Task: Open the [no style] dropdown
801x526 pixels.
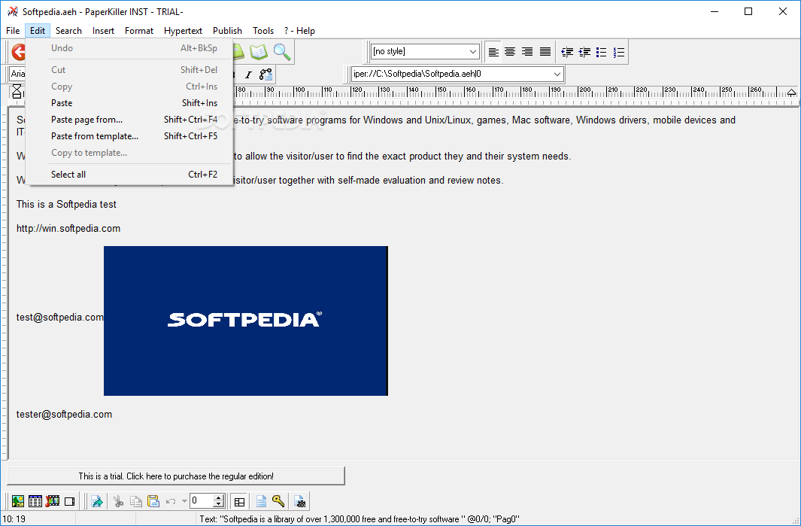Action: coord(473,52)
